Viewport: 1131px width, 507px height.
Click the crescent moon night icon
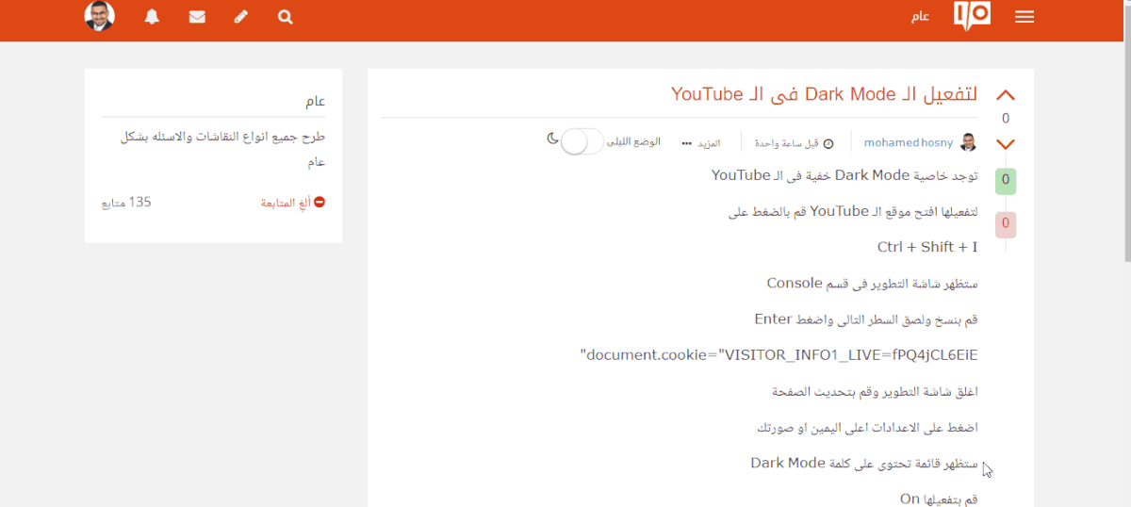[x=552, y=138]
